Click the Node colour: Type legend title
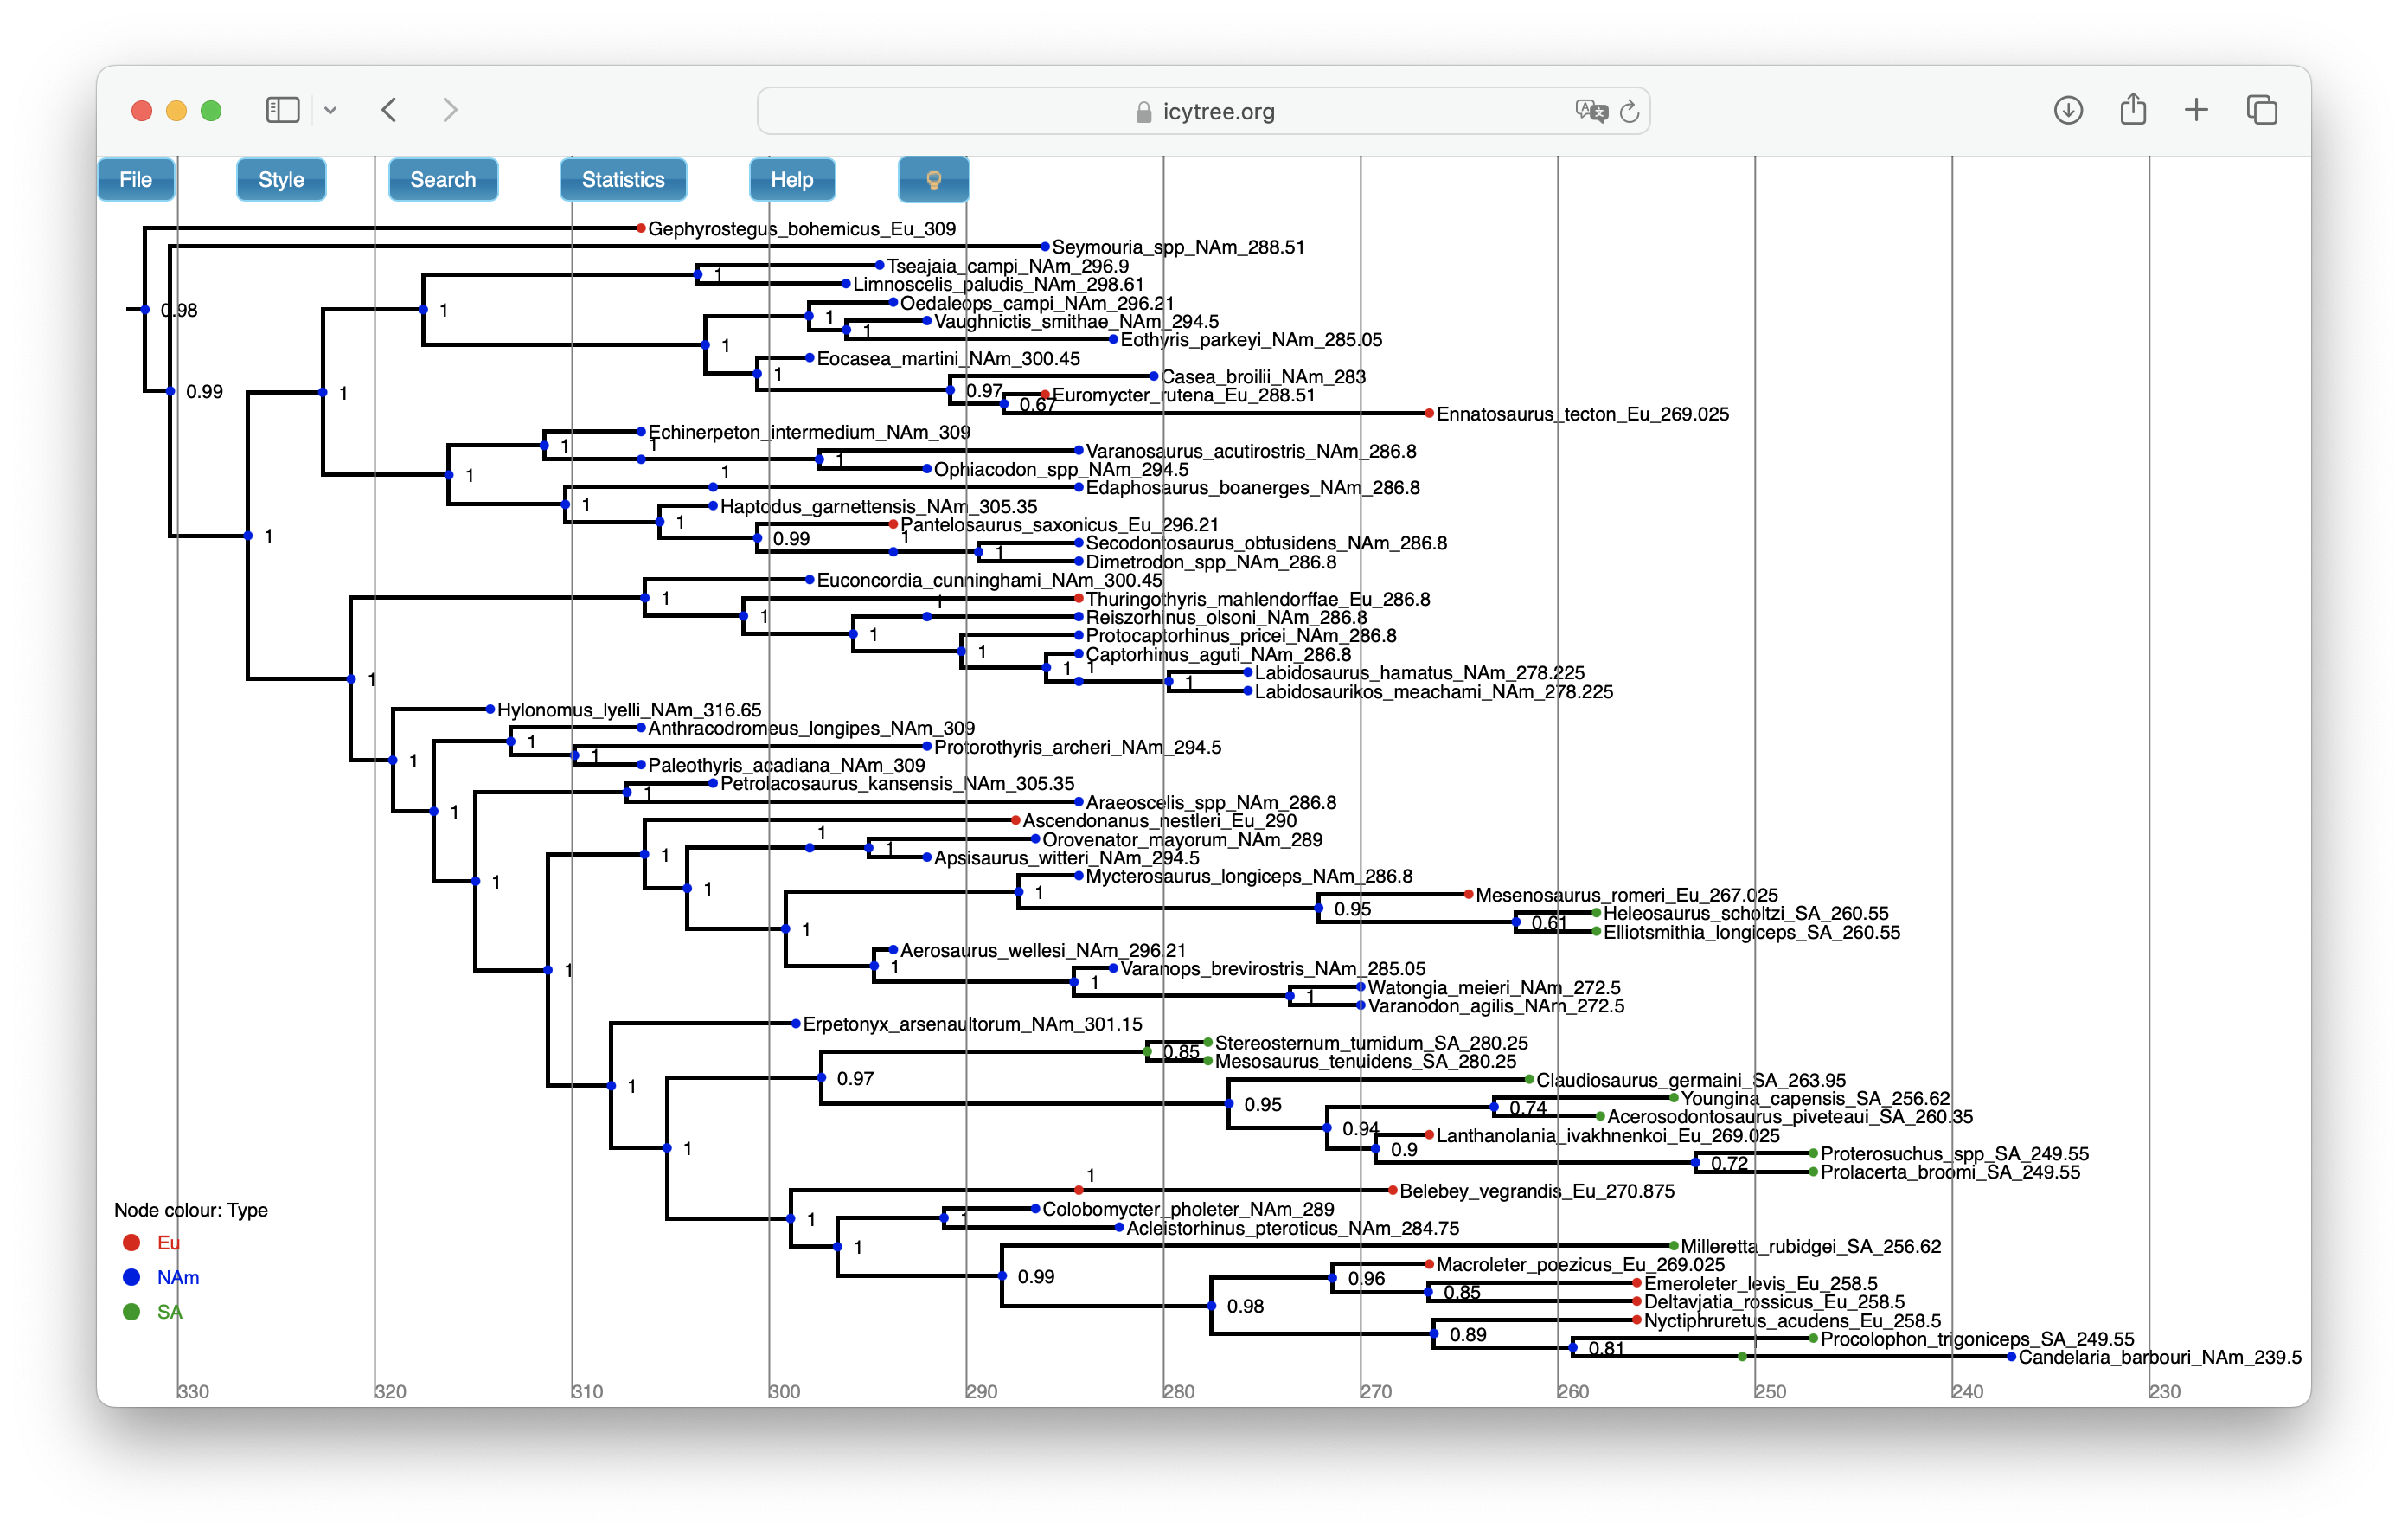2408x1535 pixels. tap(191, 1211)
